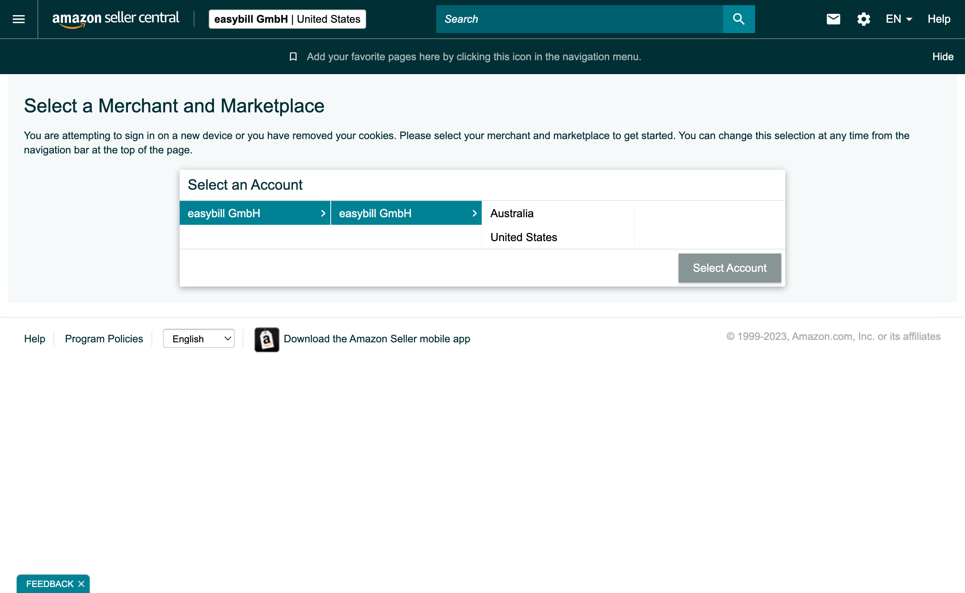Click the magnifying glass search button
965x593 pixels.
pyautogui.click(x=739, y=19)
